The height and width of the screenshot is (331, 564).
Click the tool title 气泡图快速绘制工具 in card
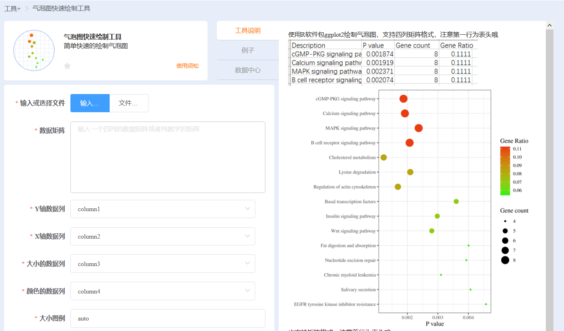coord(93,37)
